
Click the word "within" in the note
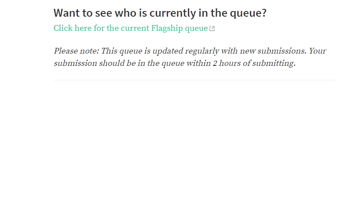point(198,63)
